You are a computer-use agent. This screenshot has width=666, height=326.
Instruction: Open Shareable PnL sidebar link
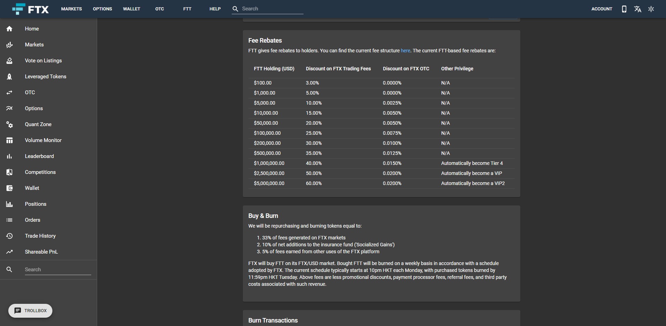[x=41, y=252]
